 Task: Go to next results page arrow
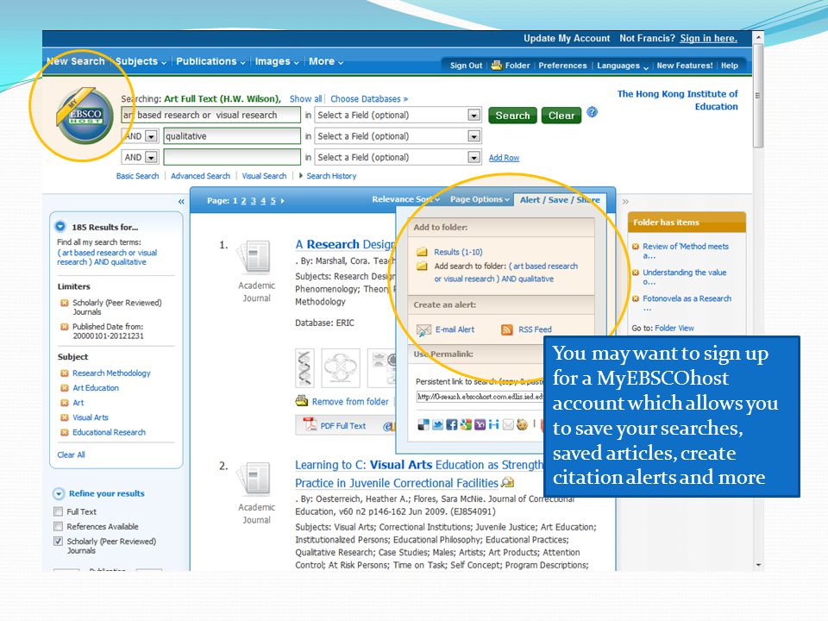283,201
